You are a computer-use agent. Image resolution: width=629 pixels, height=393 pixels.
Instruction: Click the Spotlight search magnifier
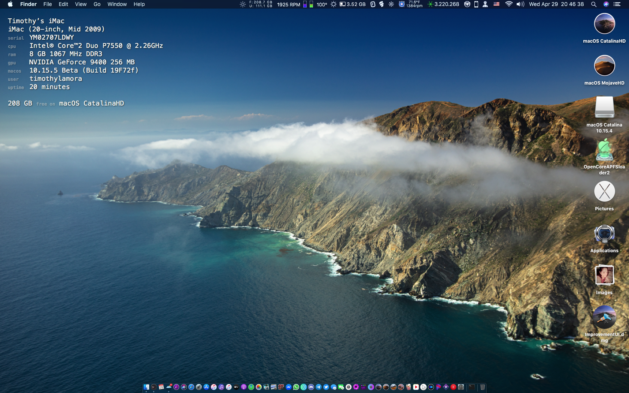point(593,4)
